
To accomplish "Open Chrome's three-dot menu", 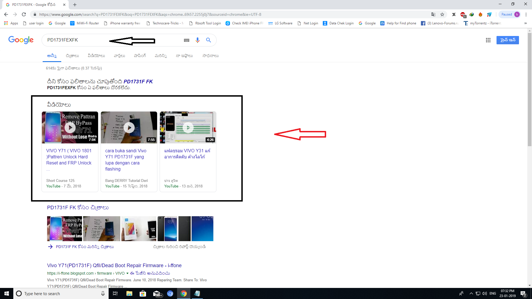I will point(526,14).
